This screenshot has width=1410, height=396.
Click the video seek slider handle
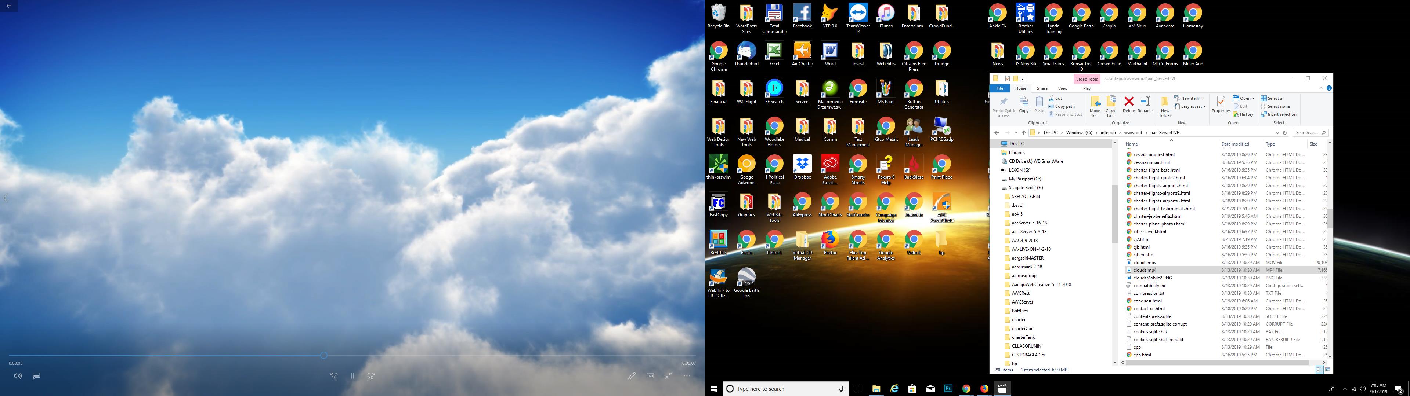324,356
